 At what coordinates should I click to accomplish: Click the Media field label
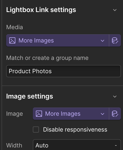[x=15, y=27]
